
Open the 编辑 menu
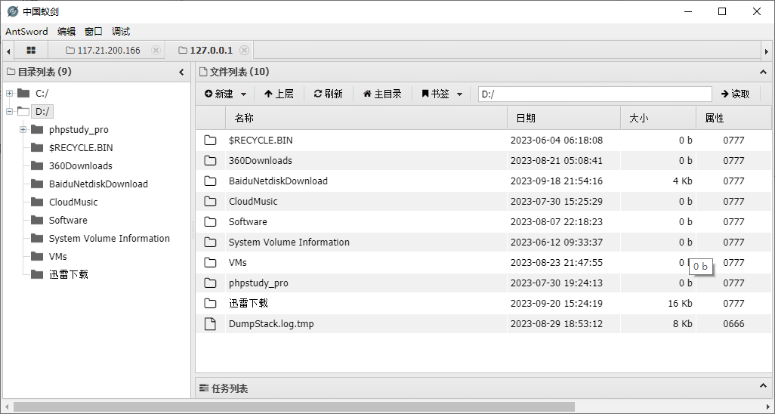66,32
